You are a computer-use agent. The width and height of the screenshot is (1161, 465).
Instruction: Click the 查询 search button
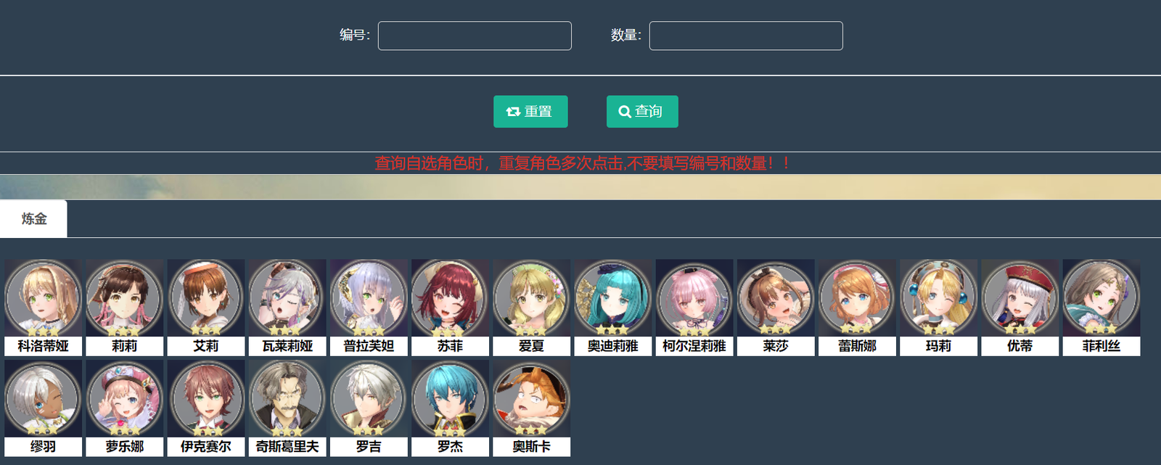point(642,112)
